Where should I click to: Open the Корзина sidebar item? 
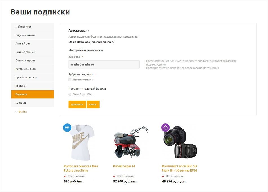[32, 86]
